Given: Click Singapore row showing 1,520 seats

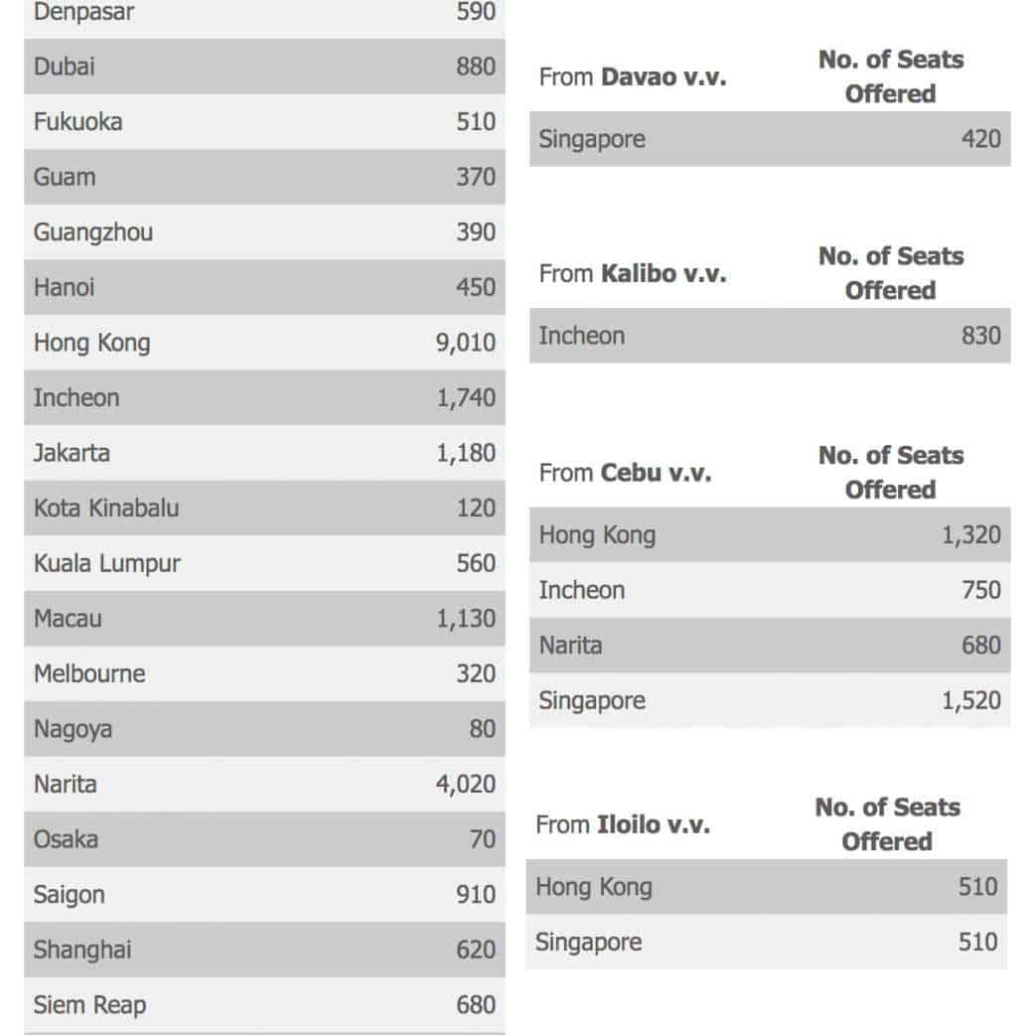Looking at the screenshot, I should click(769, 700).
